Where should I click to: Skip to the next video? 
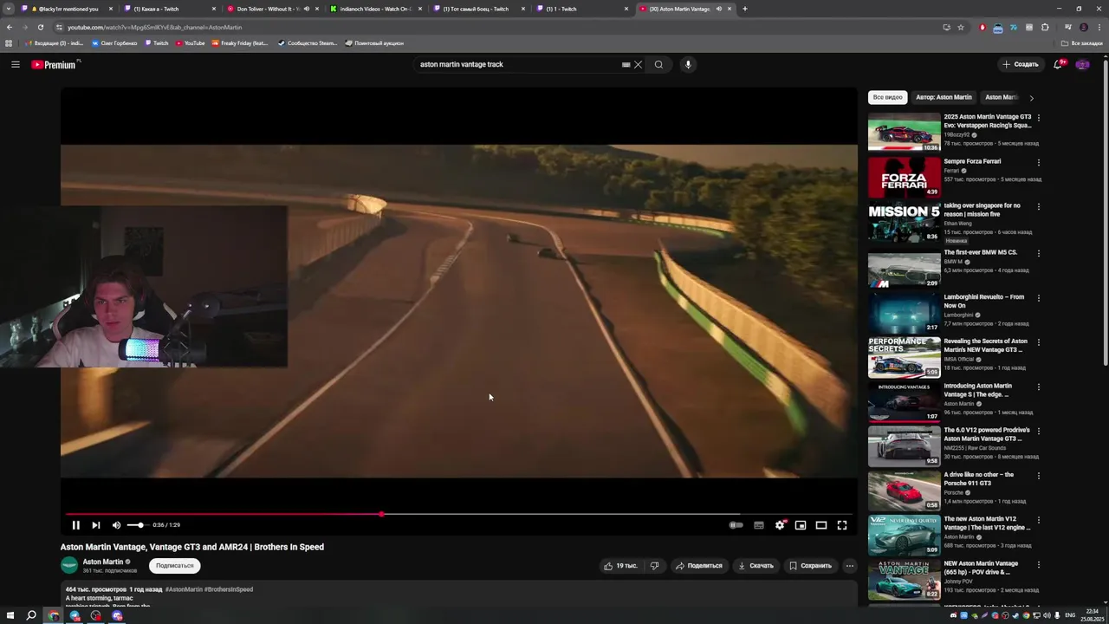point(95,525)
